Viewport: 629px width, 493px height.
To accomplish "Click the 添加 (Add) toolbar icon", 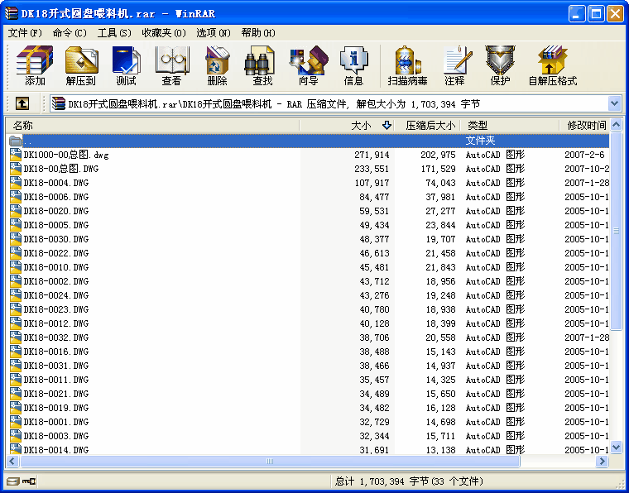I will point(35,65).
